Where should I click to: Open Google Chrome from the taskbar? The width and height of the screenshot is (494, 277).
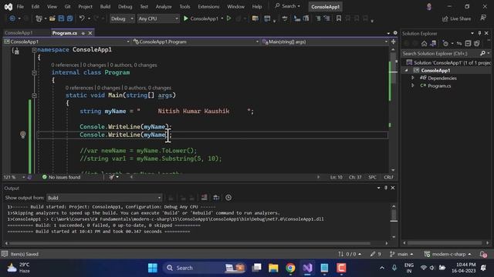(290, 268)
